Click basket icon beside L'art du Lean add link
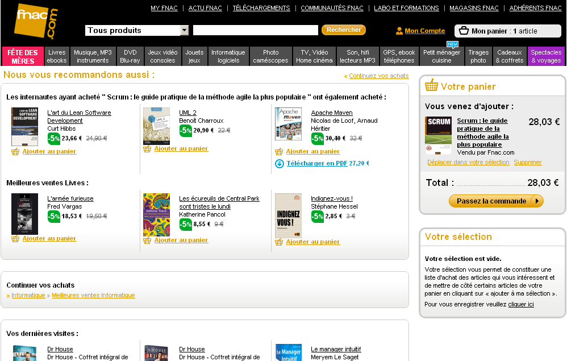The width and height of the screenshot is (567, 361). (15, 152)
